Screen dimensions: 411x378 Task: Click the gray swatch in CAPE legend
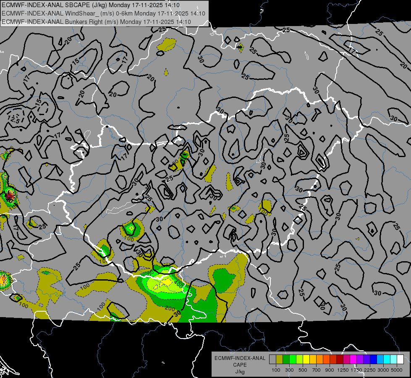coord(272,360)
